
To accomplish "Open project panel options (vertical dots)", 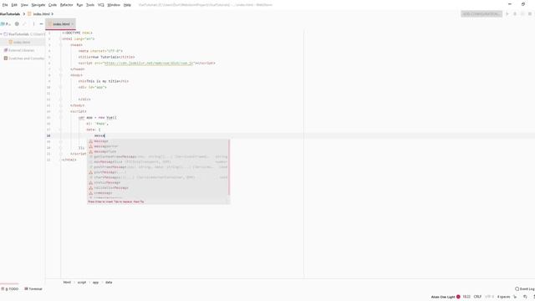I will pos(33,24).
